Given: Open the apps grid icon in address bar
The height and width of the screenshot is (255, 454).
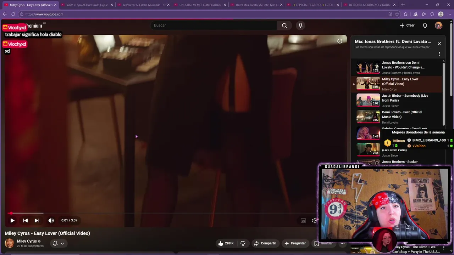Looking at the screenshot, I should 390,14.
